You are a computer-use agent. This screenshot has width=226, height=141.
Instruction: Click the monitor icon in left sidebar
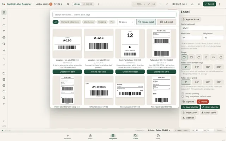4,50
